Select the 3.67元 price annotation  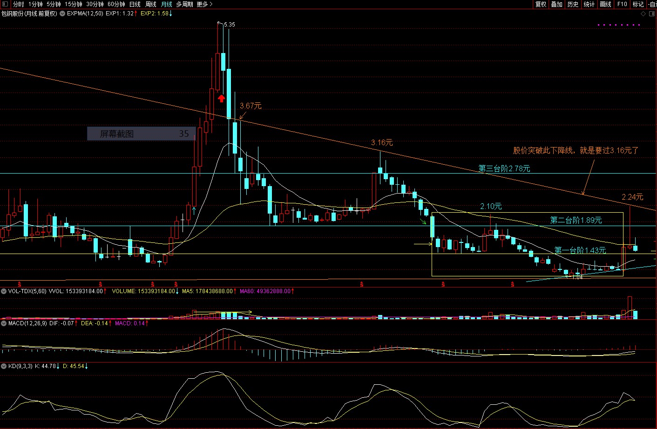[x=251, y=106]
